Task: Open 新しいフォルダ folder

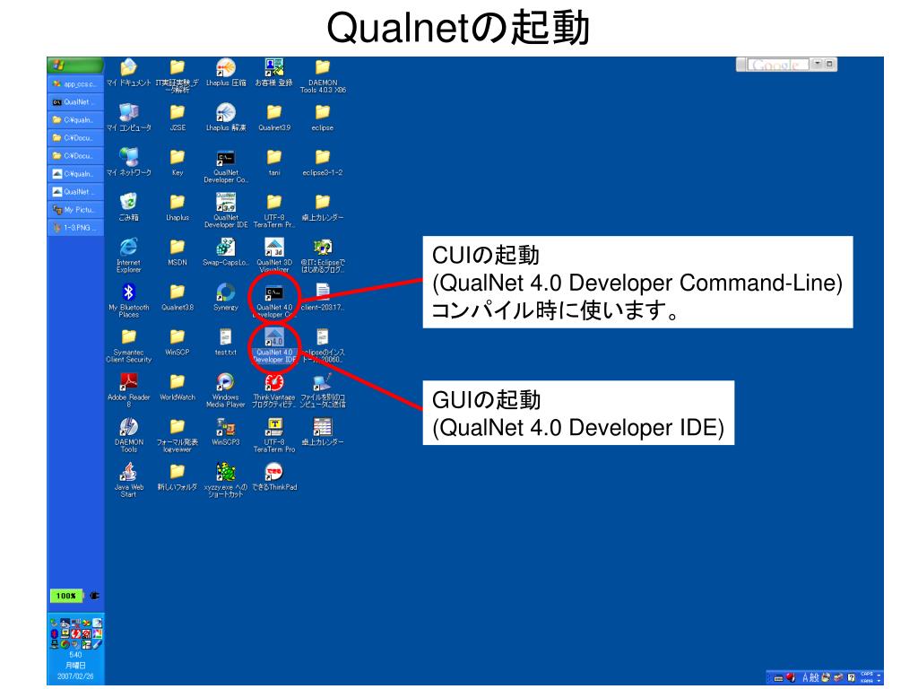Action: (178, 477)
